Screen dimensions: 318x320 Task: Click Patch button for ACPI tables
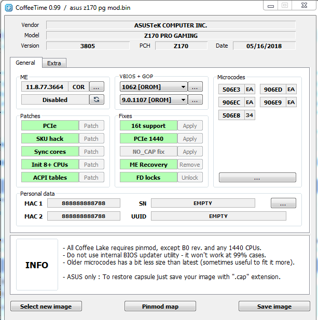click(91, 178)
